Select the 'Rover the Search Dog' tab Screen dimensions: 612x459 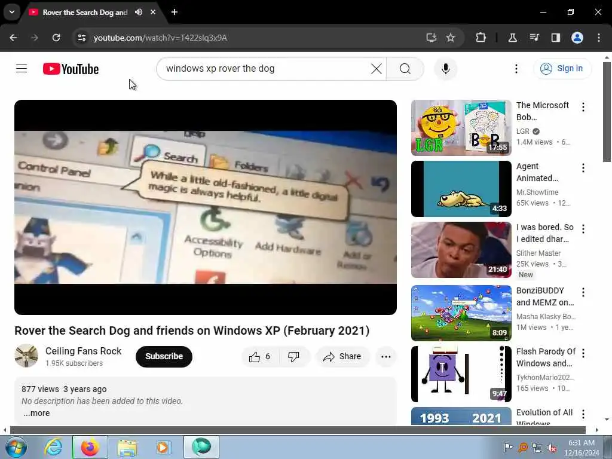[x=85, y=12]
